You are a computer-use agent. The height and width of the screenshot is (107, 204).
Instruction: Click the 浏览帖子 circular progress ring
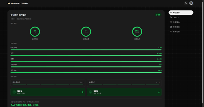point(137,32)
